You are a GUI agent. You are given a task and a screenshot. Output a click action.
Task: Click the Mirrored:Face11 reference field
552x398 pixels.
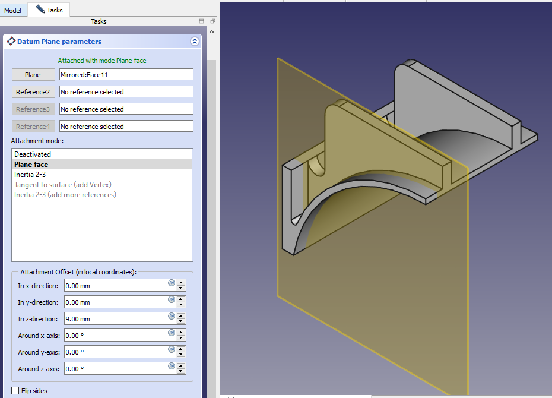coord(126,75)
